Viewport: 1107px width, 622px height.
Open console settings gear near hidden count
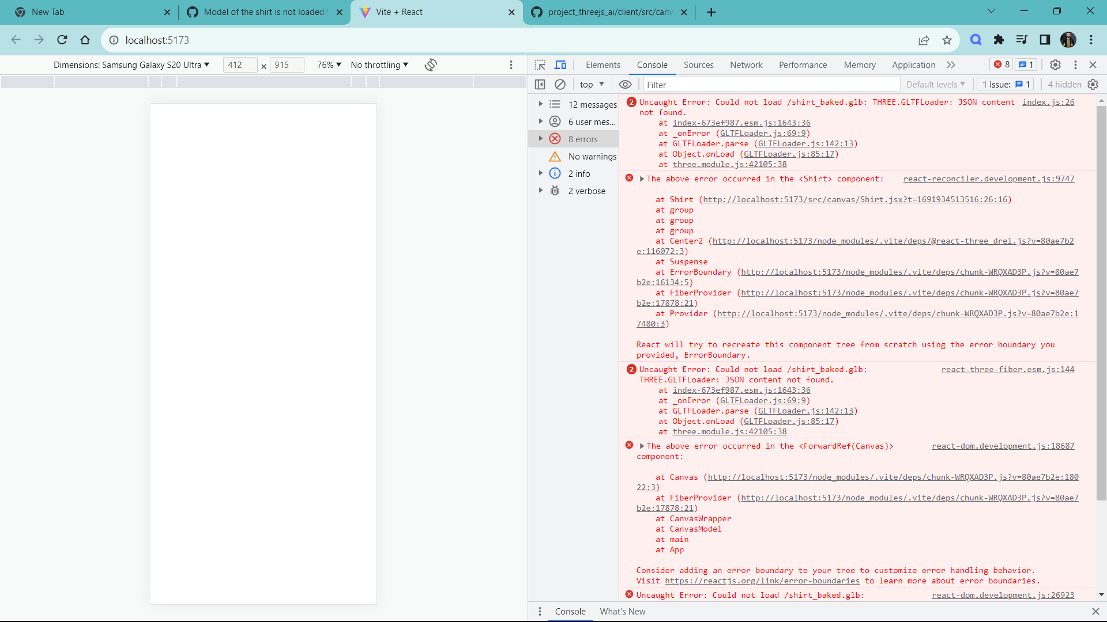pyautogui.click(x=1093, y=85)
